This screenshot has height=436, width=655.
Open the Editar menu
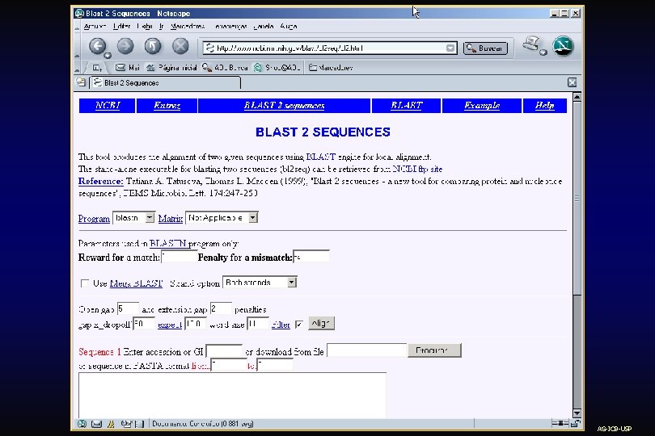click(x=122, y=27)
